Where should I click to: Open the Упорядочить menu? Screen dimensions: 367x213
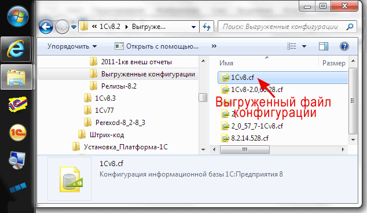[72, 46]
